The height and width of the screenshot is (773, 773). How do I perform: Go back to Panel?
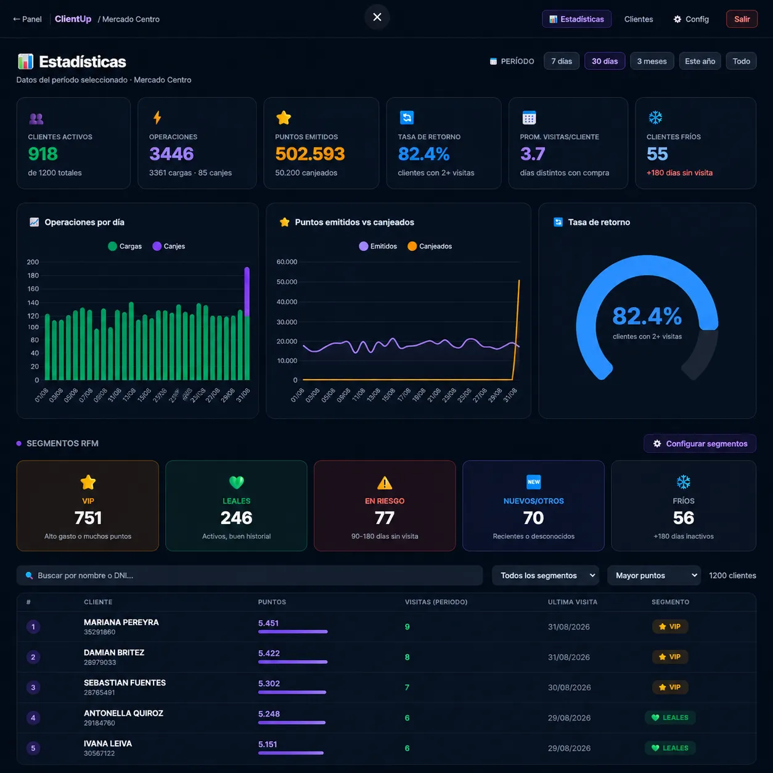click(x=27, y=19)
